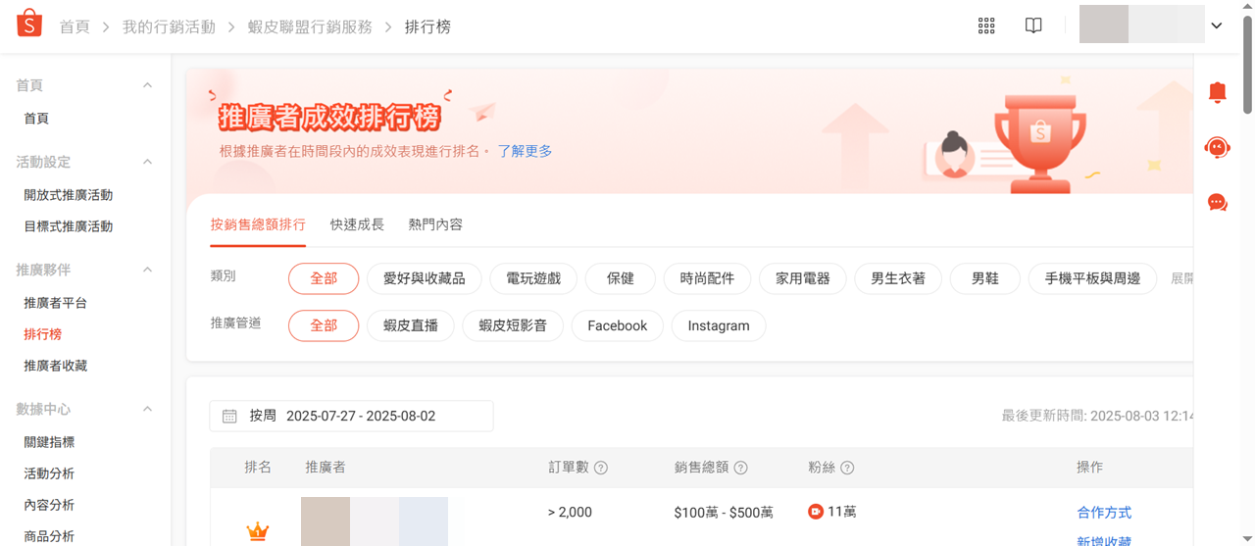Switch to the 快速成長 tab
1255x546 pixels.
click(x=357, y=224)
